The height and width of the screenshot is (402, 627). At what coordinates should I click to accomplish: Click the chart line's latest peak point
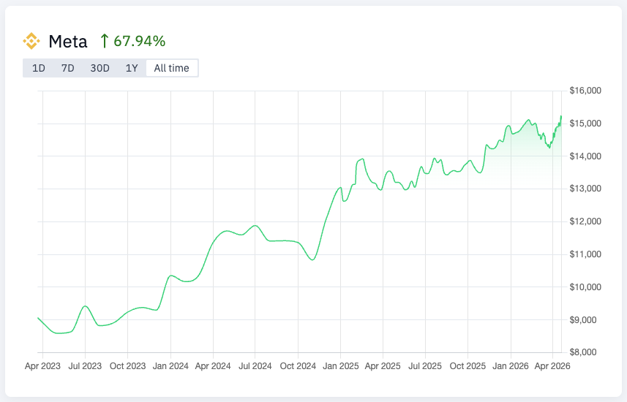(561, 116)
